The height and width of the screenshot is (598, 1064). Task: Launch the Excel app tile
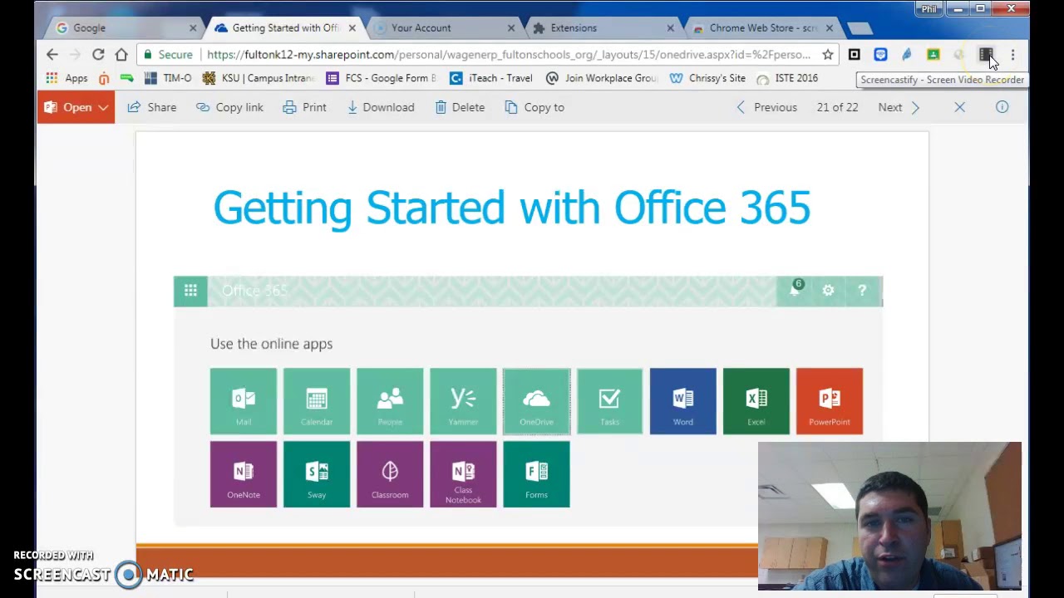coord(756,401)
